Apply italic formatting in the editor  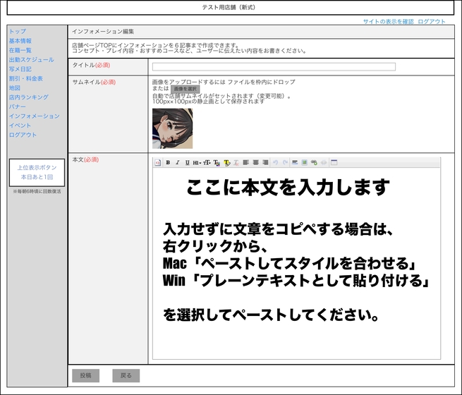point(177,162)
